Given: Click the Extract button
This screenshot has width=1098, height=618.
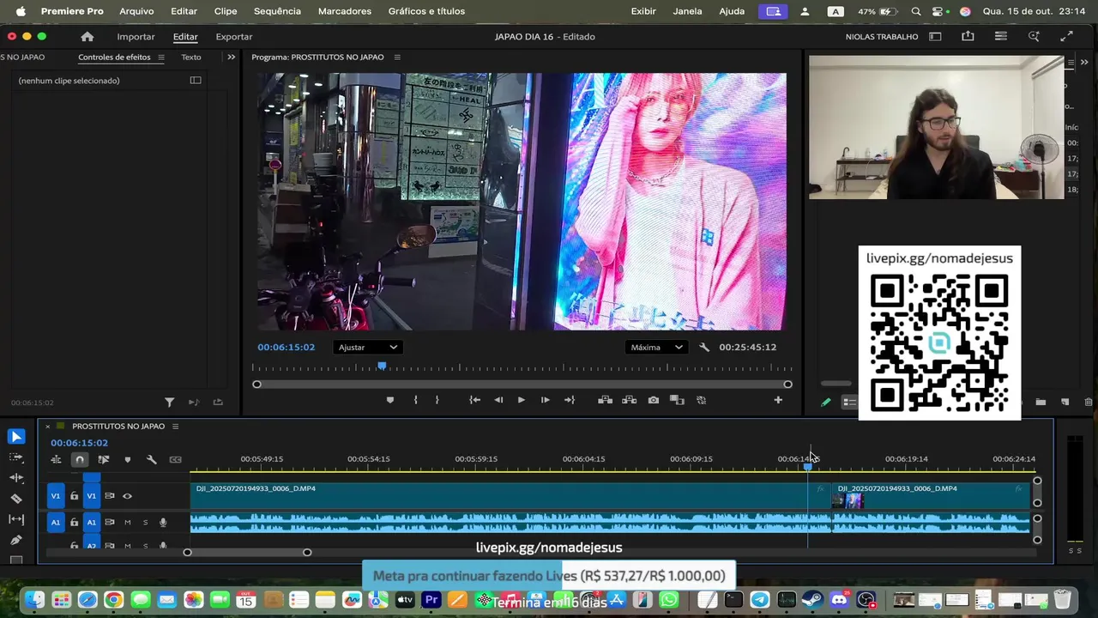Looking at the screenshot, I should coord(629,400).
